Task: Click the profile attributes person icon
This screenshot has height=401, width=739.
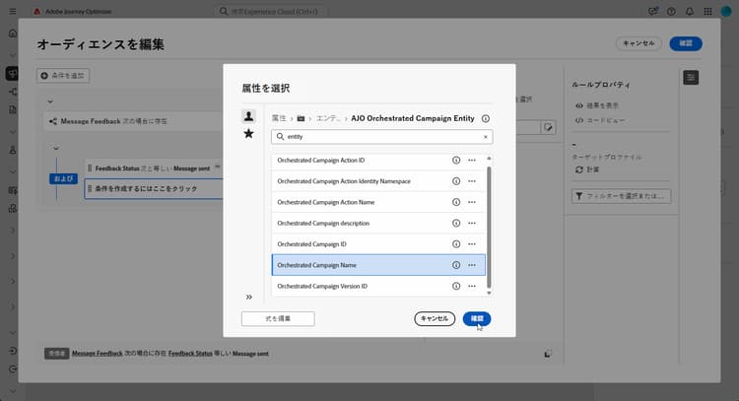Action: [x=249, y=115]
